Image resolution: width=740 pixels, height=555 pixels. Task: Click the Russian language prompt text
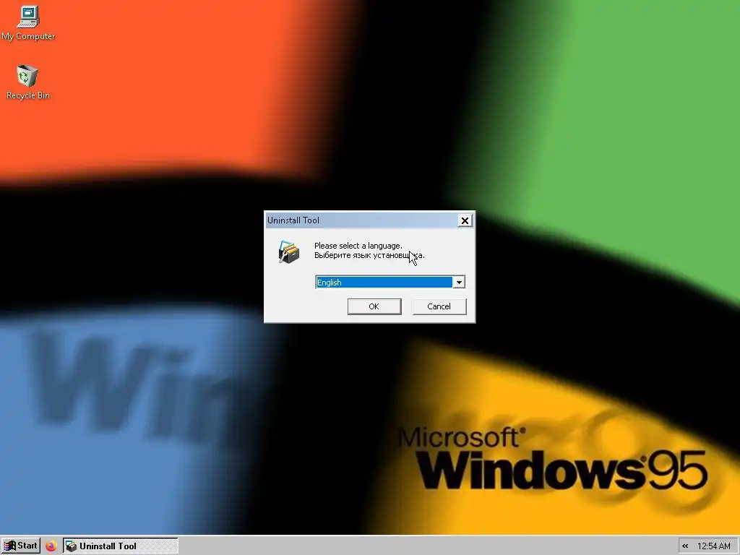point(369,255)
